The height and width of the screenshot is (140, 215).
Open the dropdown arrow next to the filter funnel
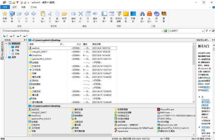click(210, 31)
